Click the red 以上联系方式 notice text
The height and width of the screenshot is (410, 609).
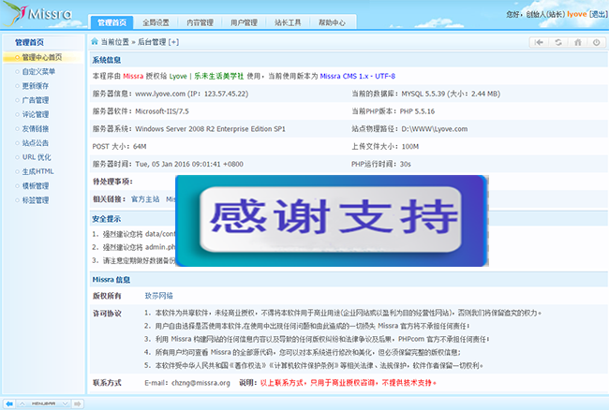pos(349,383)
